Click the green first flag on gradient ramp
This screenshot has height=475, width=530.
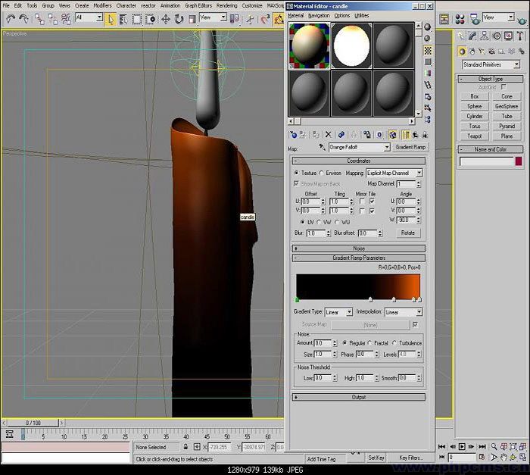pyautogui.click(x=297, y=300)
